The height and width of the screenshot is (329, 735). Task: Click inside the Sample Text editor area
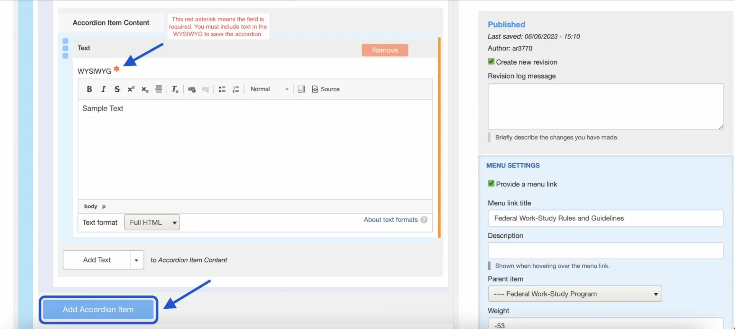pyautogui.click(x=255, y=149)
